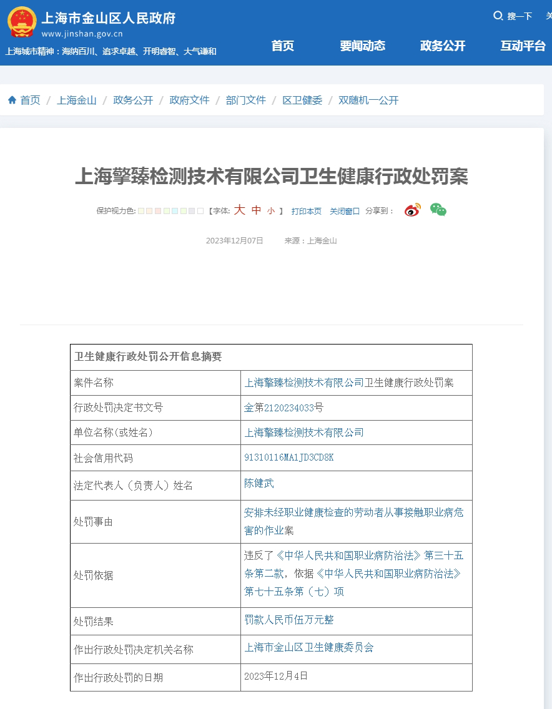Set font size to 中
This screenshot has width=552, height=709.
pyautogui.click(x=256, y=210)
